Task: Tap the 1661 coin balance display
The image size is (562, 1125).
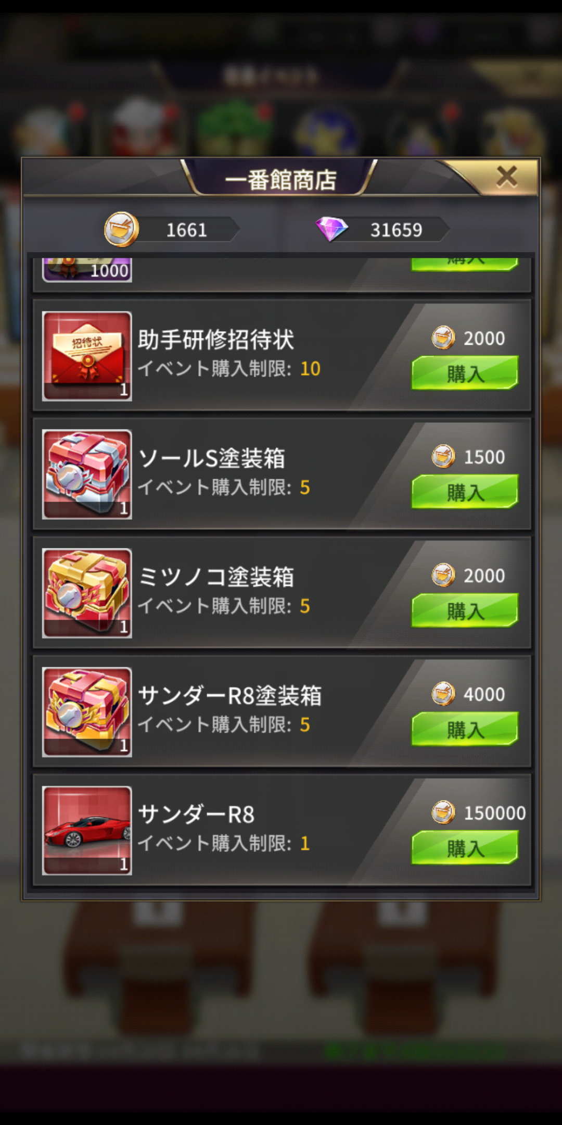Action: click(186, 230)
